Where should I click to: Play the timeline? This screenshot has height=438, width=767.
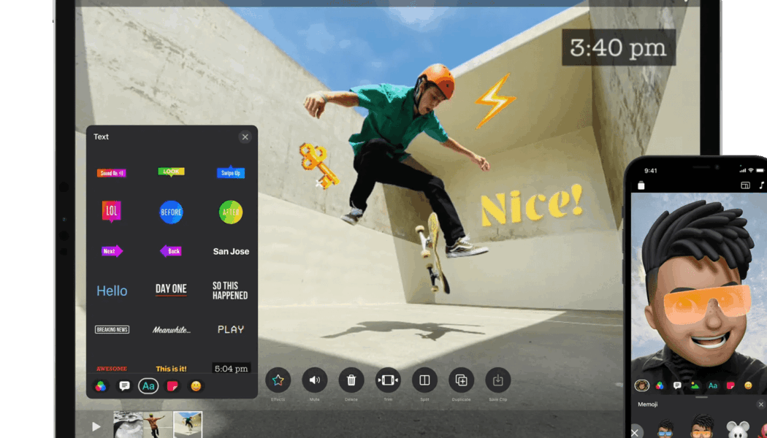[95, 426]
